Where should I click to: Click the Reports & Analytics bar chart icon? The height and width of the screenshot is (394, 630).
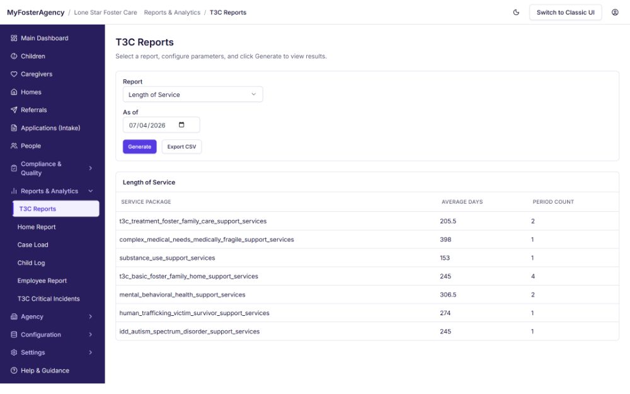(x=14, y=191)
